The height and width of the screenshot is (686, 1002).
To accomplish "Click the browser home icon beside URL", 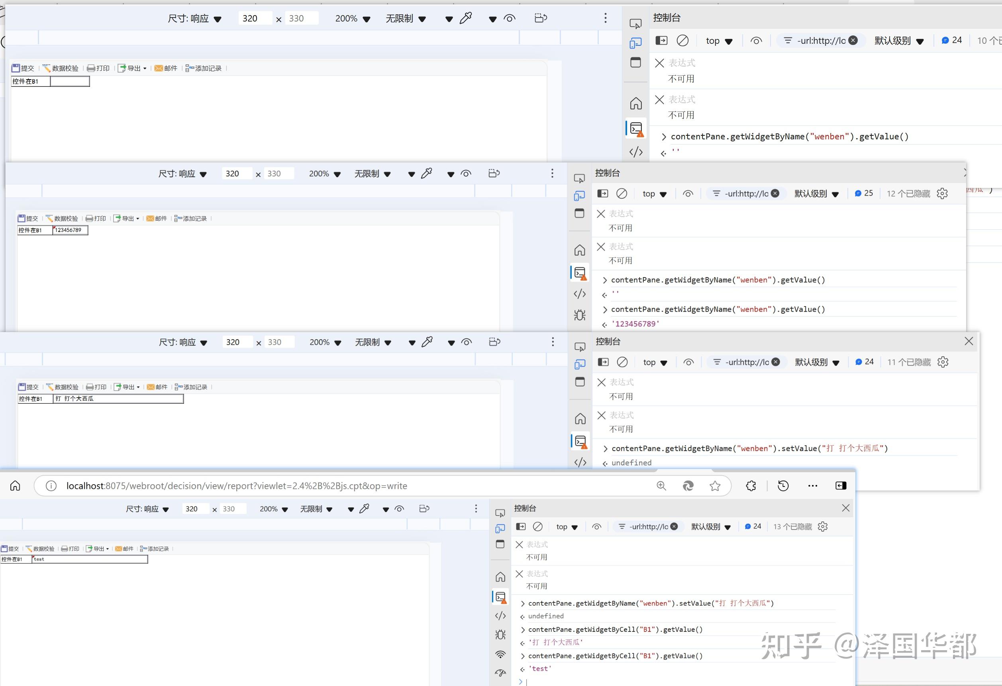I will [x=15, y=486].
